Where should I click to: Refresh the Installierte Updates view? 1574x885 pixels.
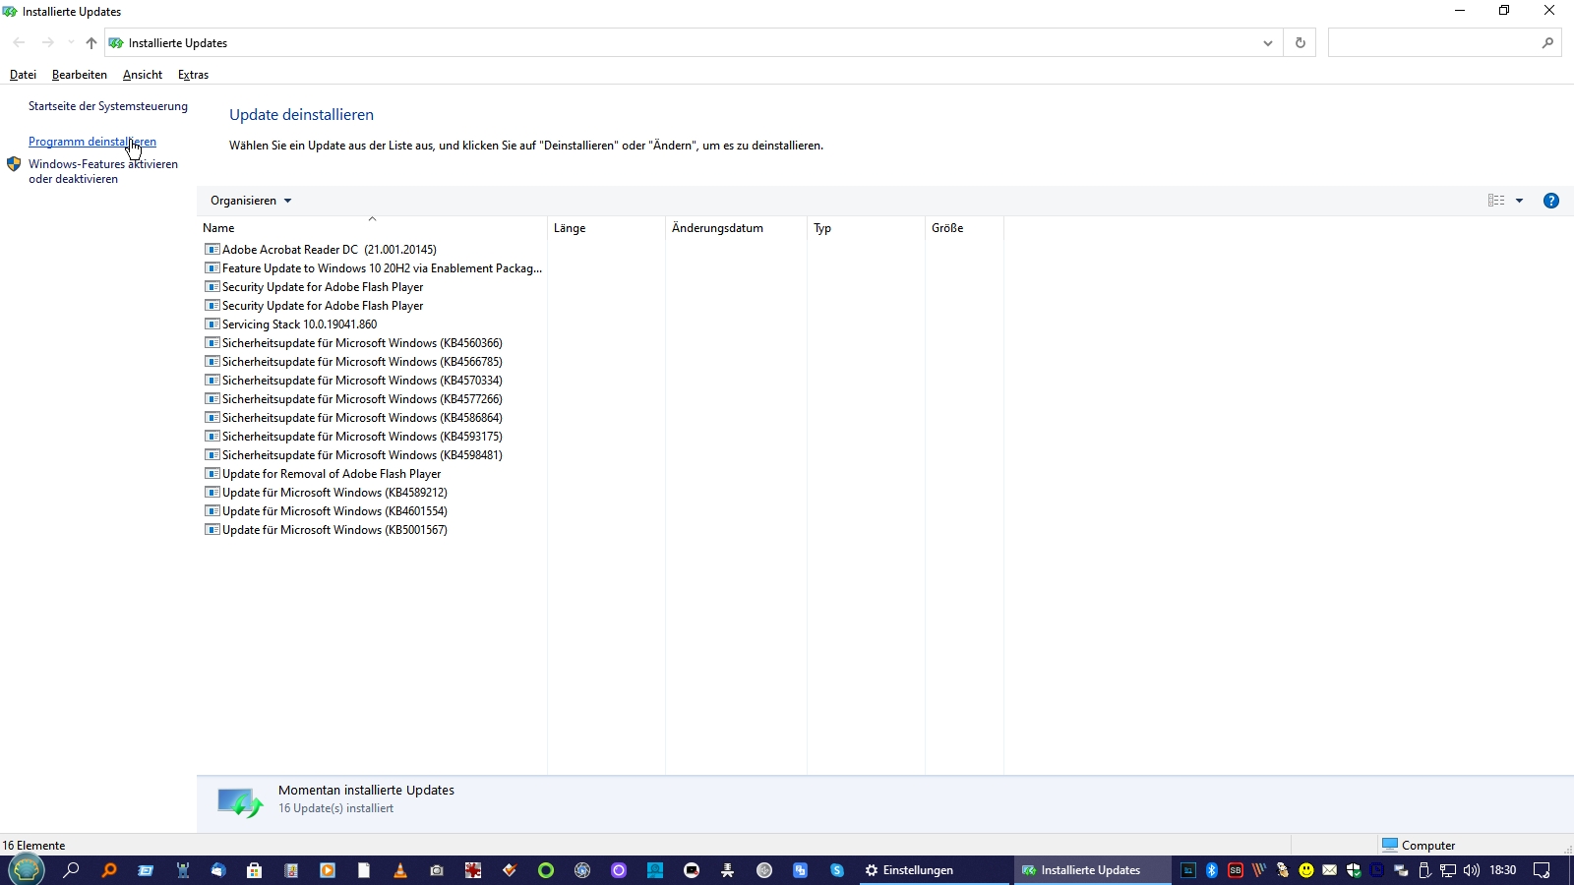click(x=1301, y=43)
